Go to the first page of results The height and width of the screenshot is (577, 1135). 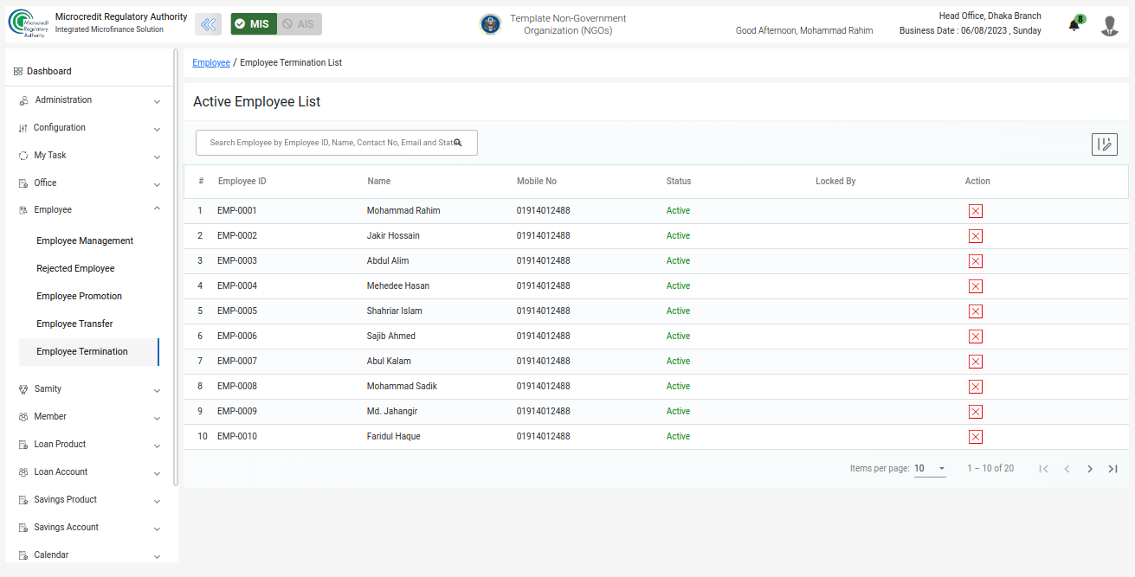[x=1044, y=469]
